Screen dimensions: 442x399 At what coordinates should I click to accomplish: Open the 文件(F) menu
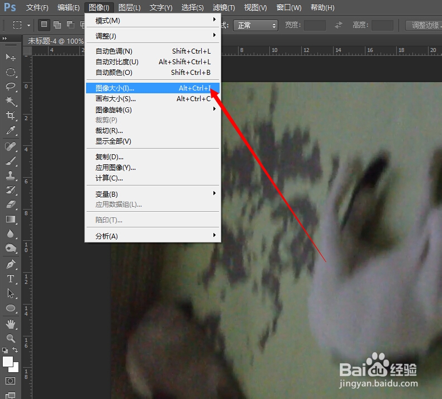pos(37,8)
